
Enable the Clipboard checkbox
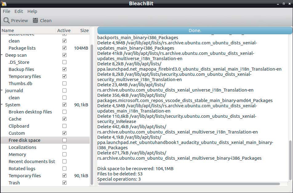[64, 126]
